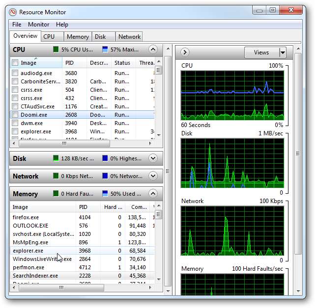Select explorer.exe row in Memory list
The width and height of the screenshot is (315, 308).
(x=83, y=251)
